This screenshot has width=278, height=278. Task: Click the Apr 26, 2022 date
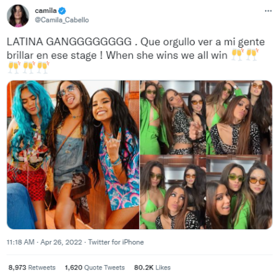click(61, 242)
